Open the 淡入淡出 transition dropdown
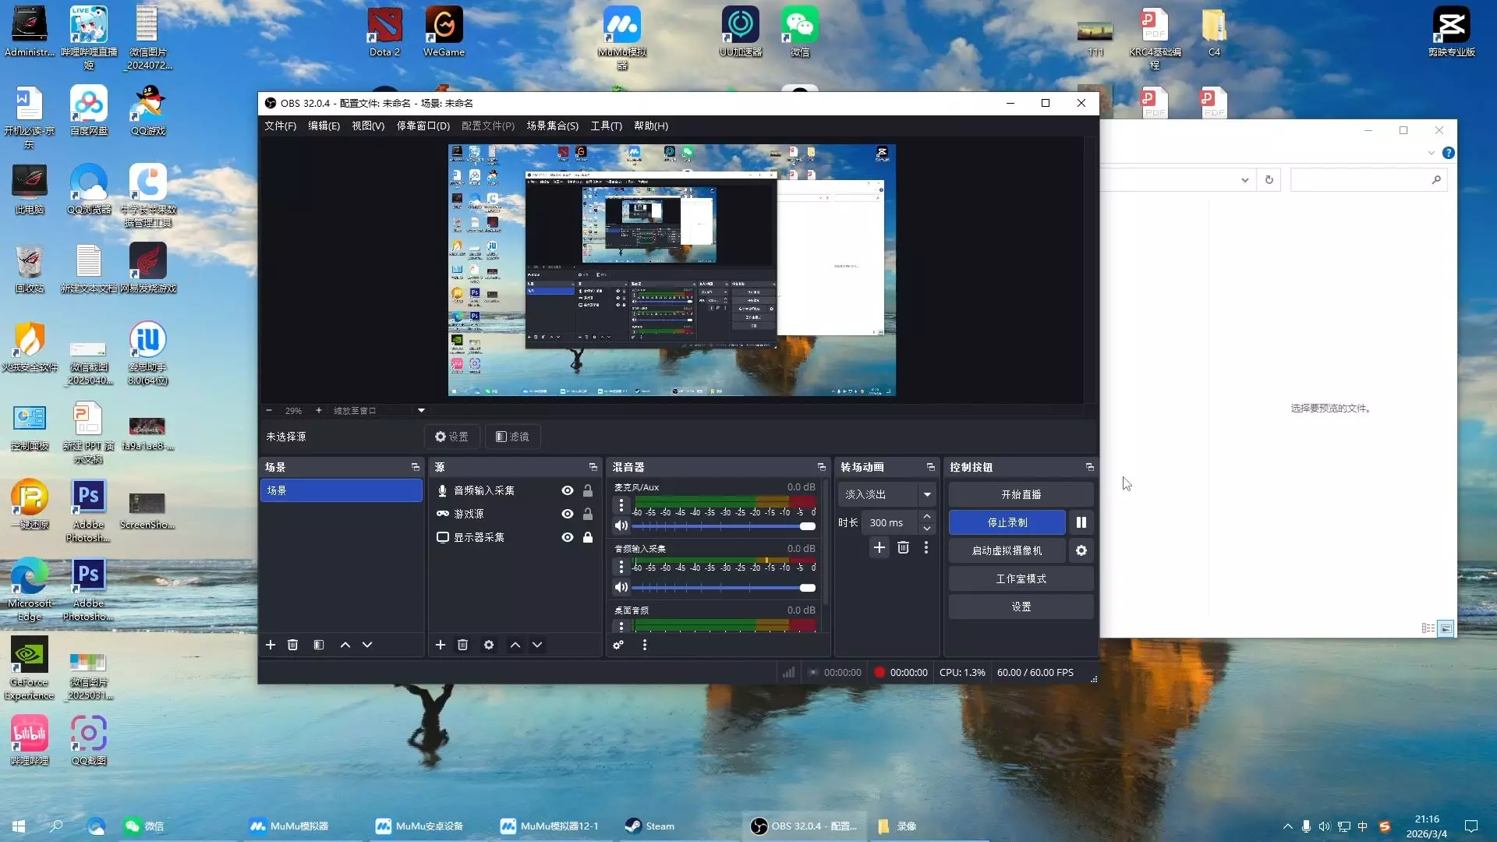Screen dimensions: 1497x842 pyautogui.click(x=927, y=494)
